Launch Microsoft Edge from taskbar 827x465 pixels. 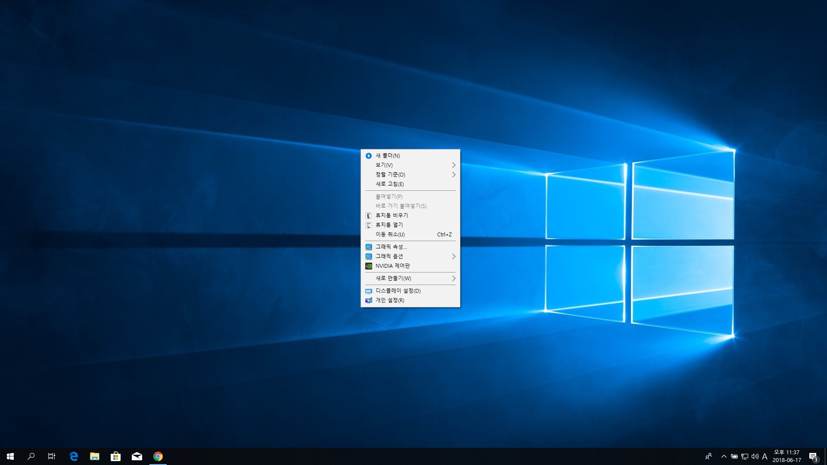(x=74, y=456)
